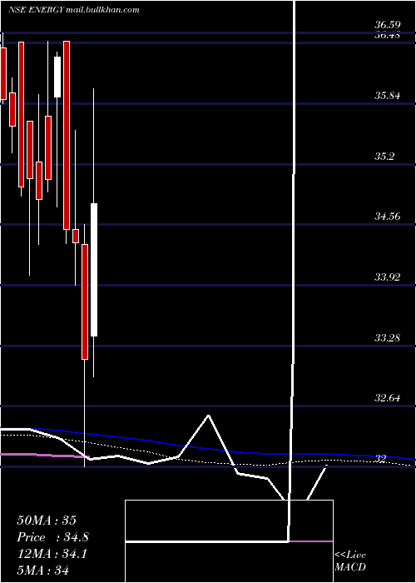Select the 33.92 price axis label
Screen dimensions: 416x583
[388, 277]
